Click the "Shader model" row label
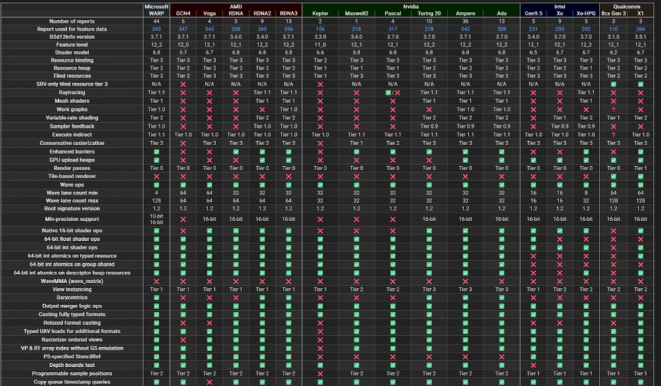The height and width of the screenshot is (386, 661). click(x=71, y=53)
